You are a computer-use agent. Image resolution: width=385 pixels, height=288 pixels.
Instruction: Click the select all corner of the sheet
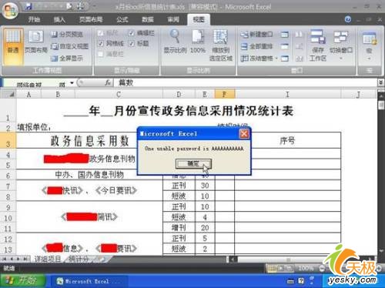pos(8,95)
